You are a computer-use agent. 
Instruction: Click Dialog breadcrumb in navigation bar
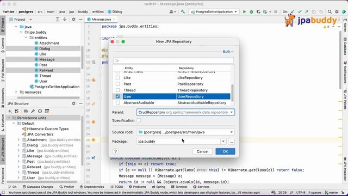pos(115,12)
